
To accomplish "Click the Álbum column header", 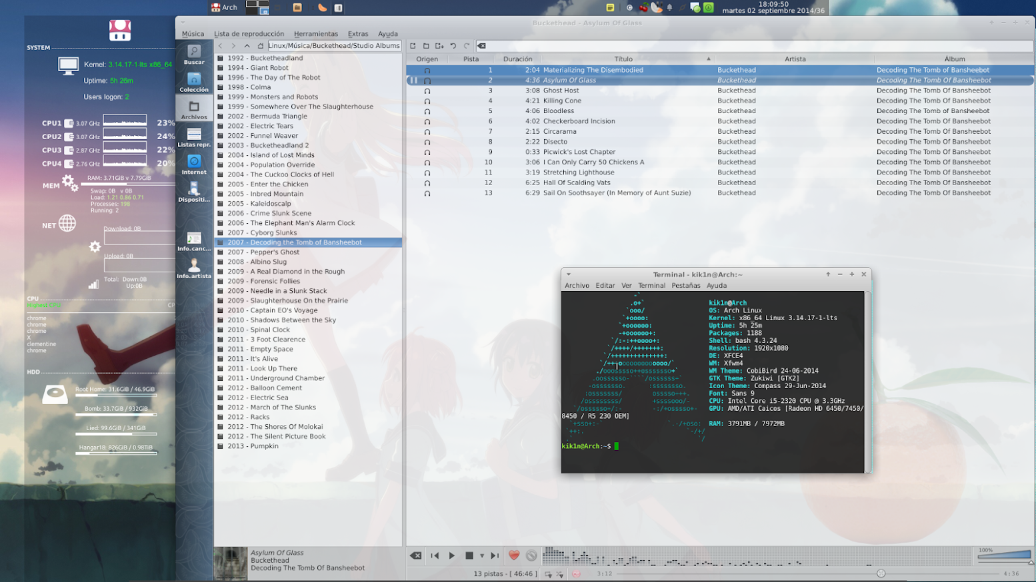I will (955, 59).
